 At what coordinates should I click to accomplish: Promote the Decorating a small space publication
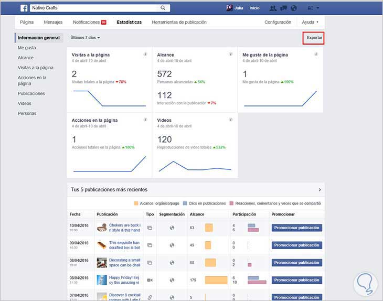(x=297, y=263)
